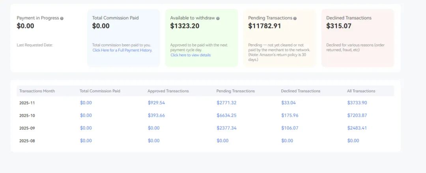
Task: Open 2025-11 approved transactions $929.54
Action: pos(156,103)
